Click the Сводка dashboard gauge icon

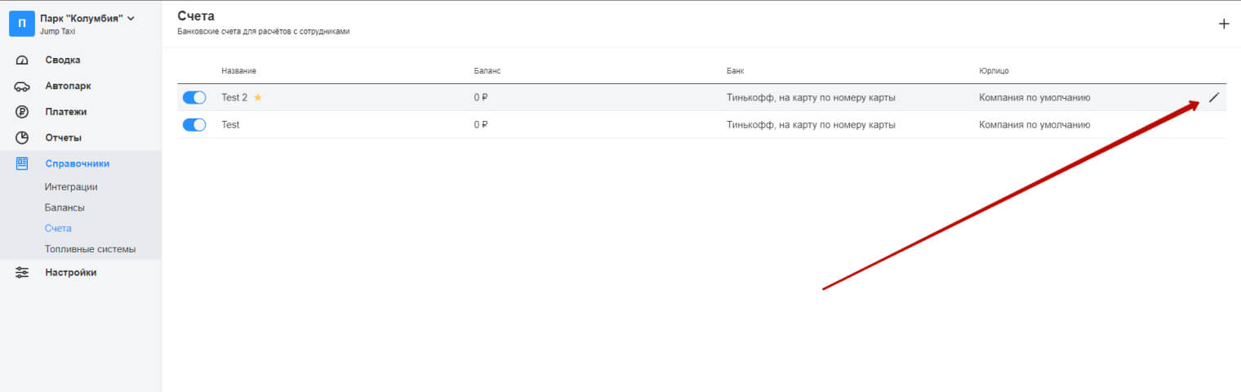pyautogui.click(x=22, y=60)
